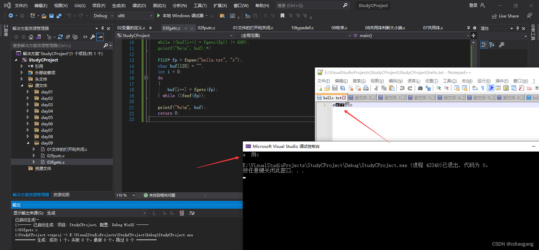
Task: Click the Solution Explorer search box
Action: pos(58,45)
